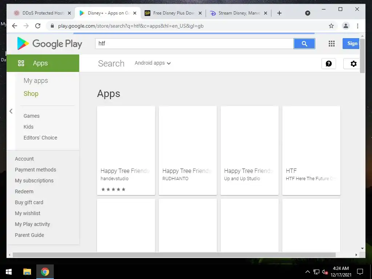Collapse the sidebar with left chevron
Viewport: 372px width, 279px height.
(11, 111)
